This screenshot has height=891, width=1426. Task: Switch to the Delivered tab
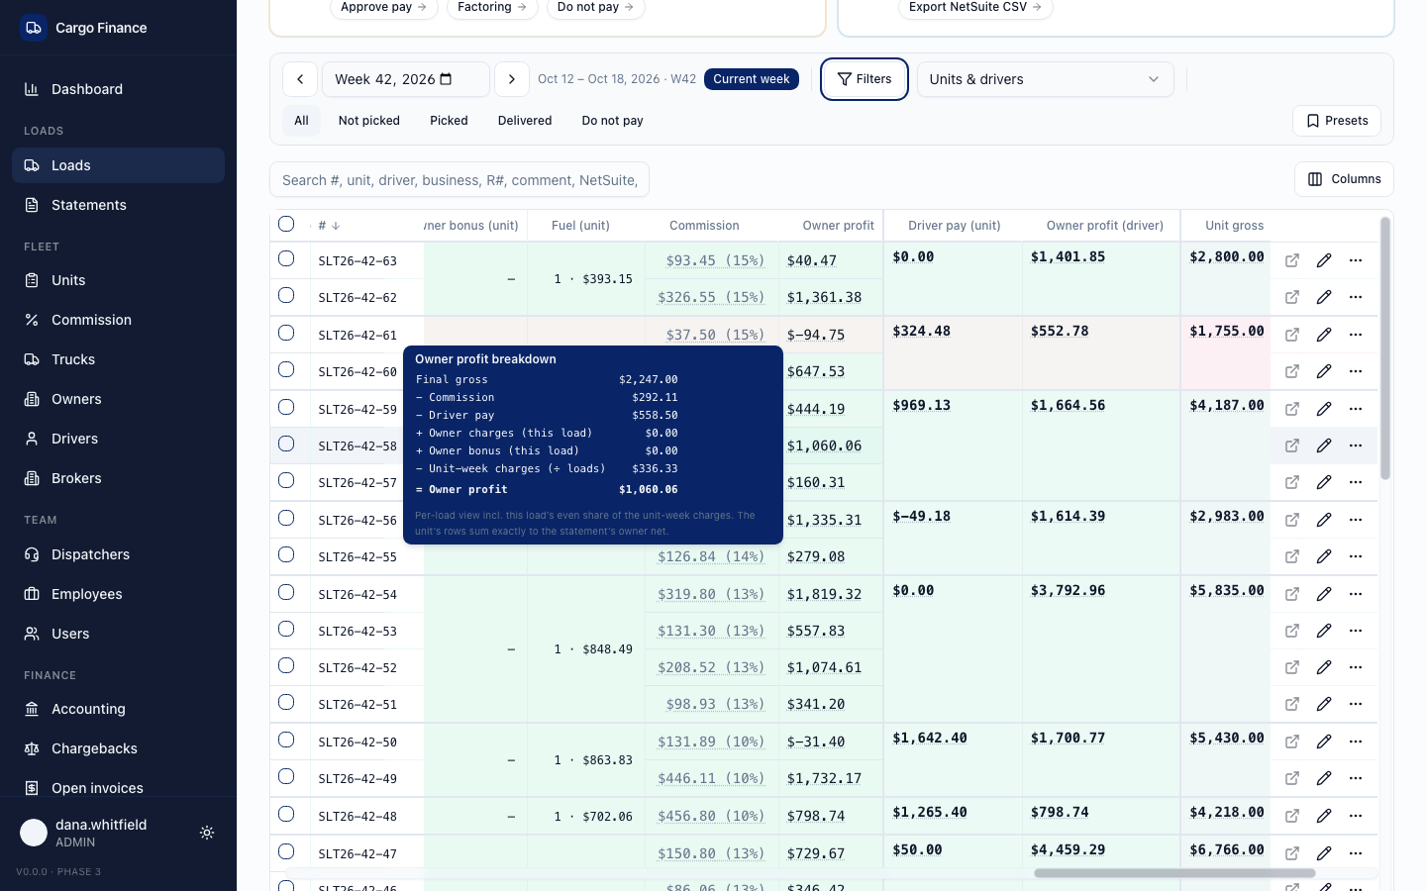(525, 121)
